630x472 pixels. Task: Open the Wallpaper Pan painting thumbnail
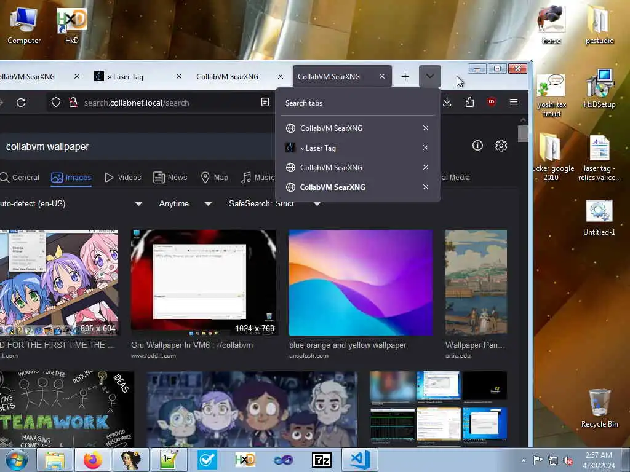click(476, 283)
